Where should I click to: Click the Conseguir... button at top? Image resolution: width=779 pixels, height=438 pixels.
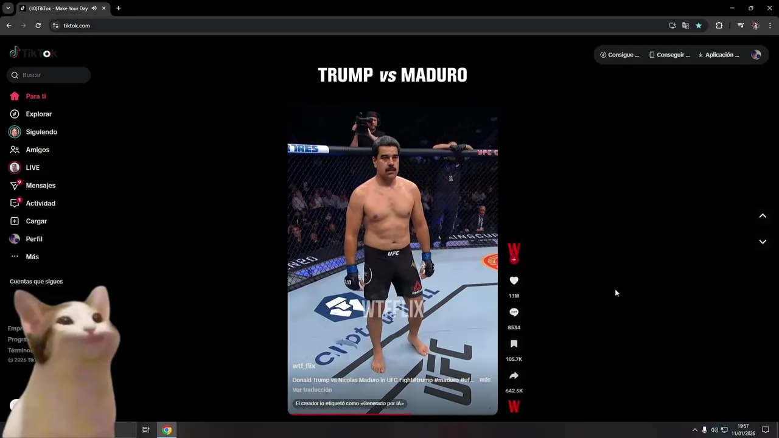point(669,55)
